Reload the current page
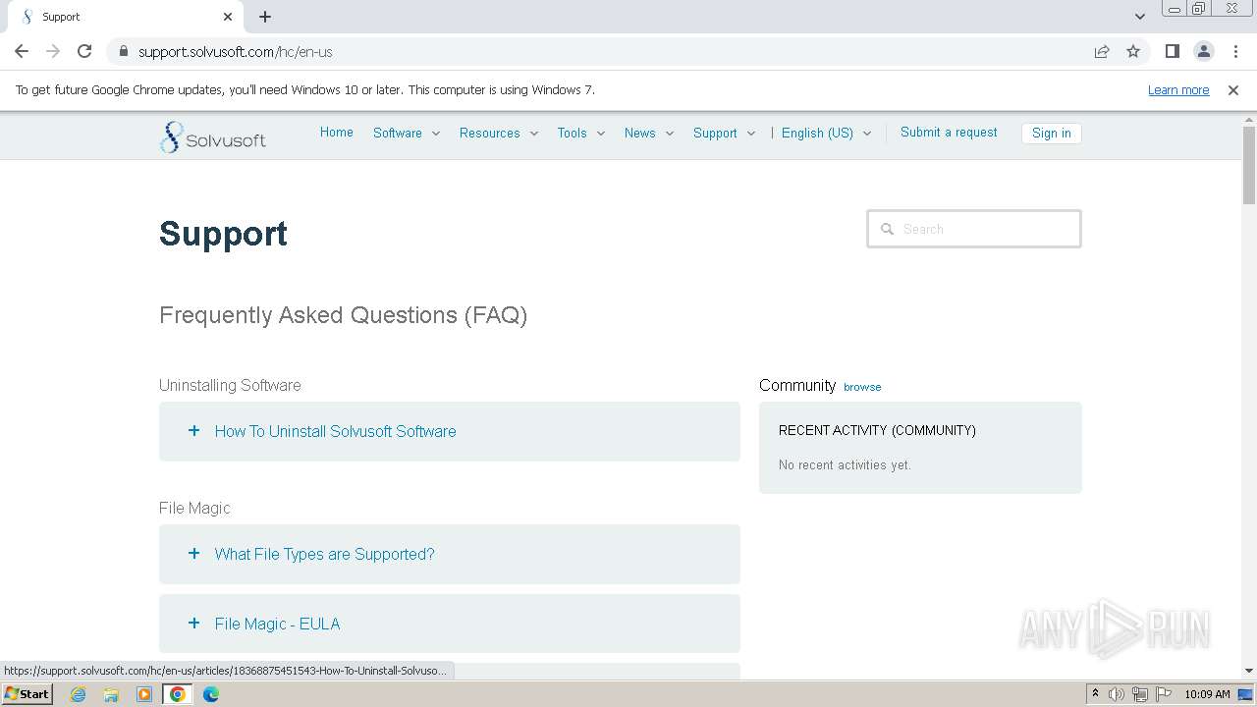The image size is (1257, 707). [84, 51]
